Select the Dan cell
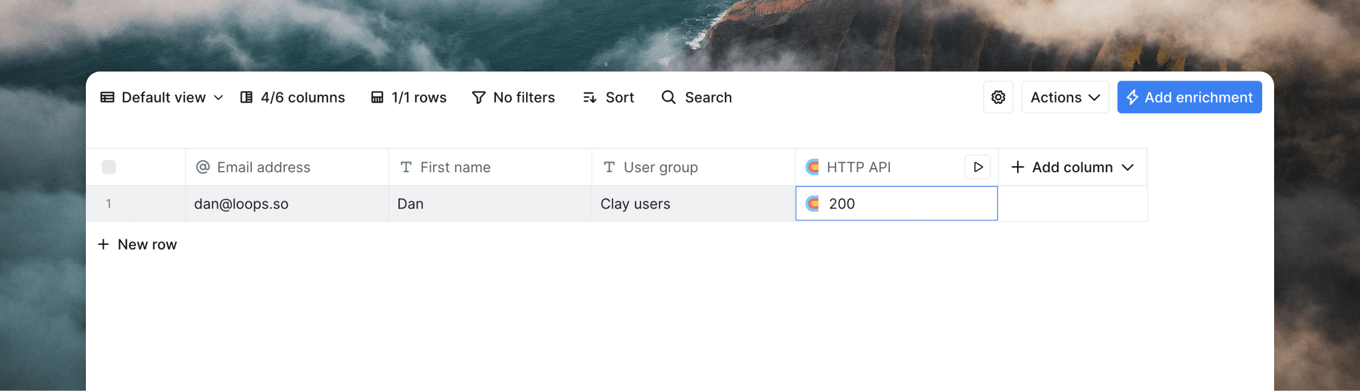This screenshot has height=391, width=1360. tap(490, 204)
